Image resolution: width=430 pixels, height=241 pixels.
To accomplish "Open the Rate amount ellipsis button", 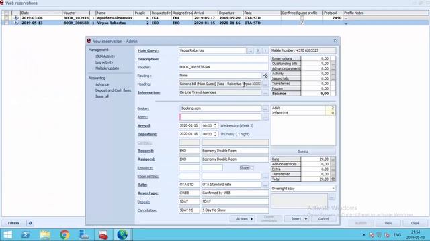I will point(333,159).
